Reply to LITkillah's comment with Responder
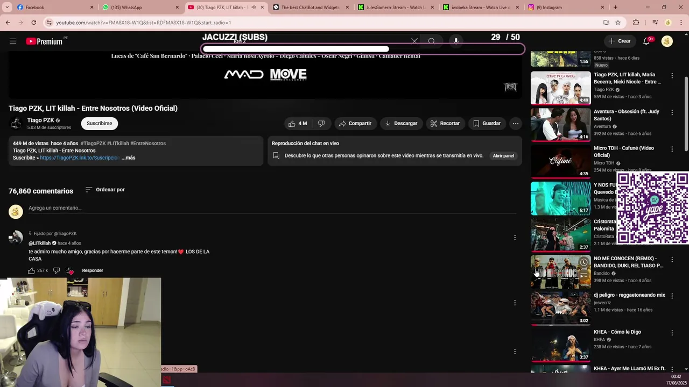Image resolution: width=689 pixels, height=387 pixels. click(x=93, y=270)
